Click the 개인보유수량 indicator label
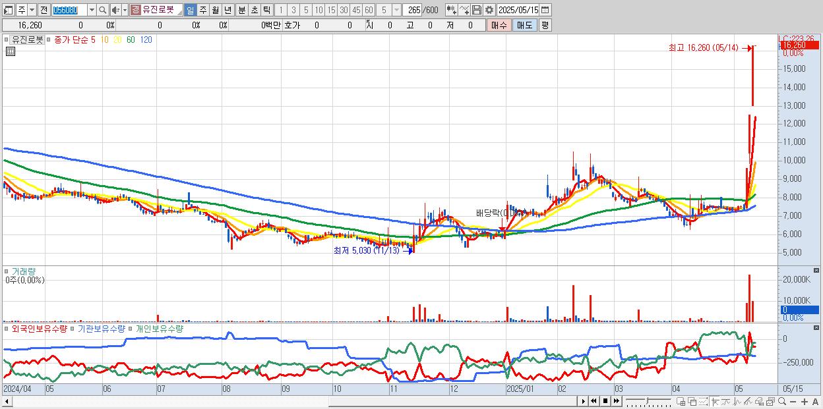Viewport: 823px width, 409px height. click(x=159, y=328)
